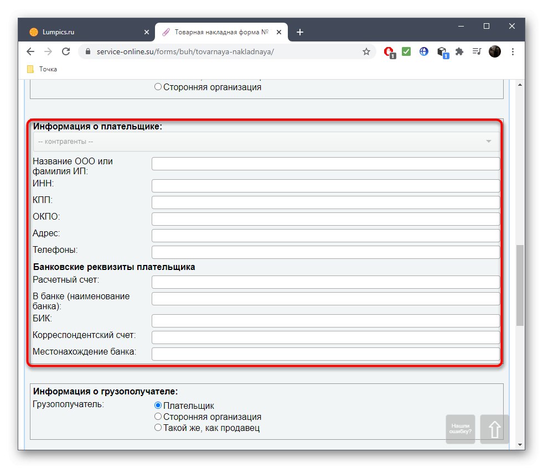Click the browser profile avatar
The height and width of the screenshot is (468, 543).
(494, 51)
